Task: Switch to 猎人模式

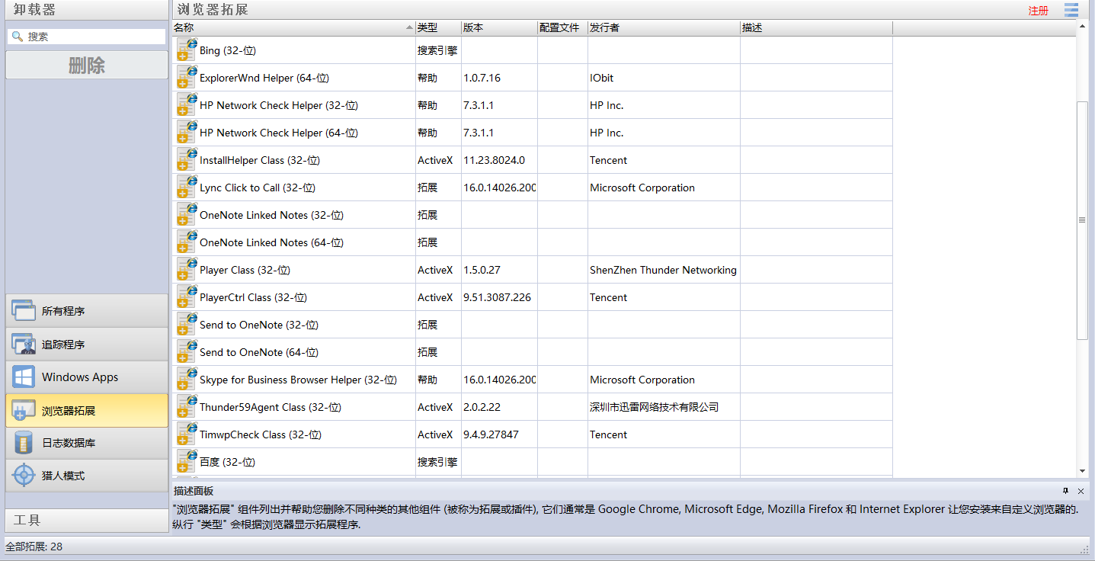Action: (86, 476)
